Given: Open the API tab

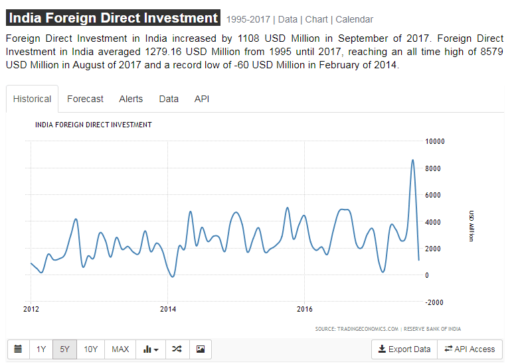Looking at the screenshot, I should 202,99.
